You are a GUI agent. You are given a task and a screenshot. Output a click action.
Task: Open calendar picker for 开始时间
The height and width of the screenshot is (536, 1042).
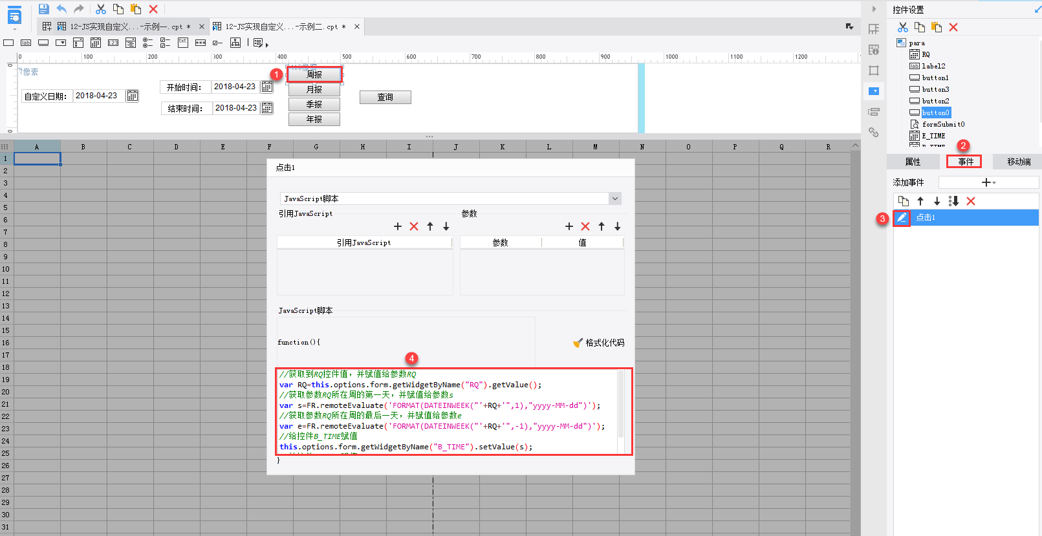267,87
